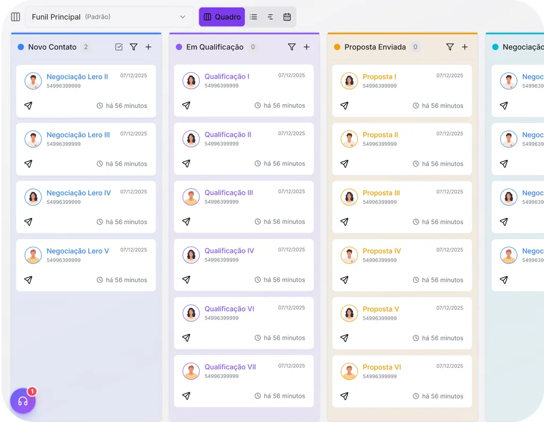Viewport: 544px width, 422px height.
Task: Click avatar on Proposta VI card
Action: (x=350, y=372)
